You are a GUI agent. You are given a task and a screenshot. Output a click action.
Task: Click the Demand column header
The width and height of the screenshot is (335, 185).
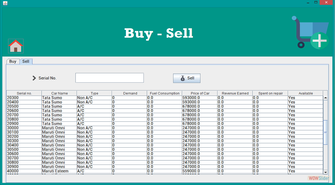130,93
